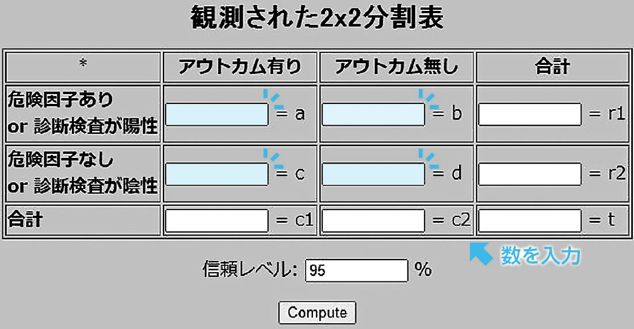The image size is (634, 329).
Task: Click the 合計 row label
Action: (x=25, y=220)
